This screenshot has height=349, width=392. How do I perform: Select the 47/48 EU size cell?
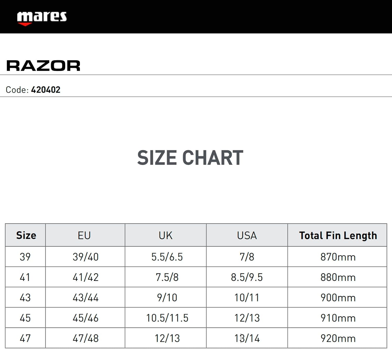tap(85, 338)
